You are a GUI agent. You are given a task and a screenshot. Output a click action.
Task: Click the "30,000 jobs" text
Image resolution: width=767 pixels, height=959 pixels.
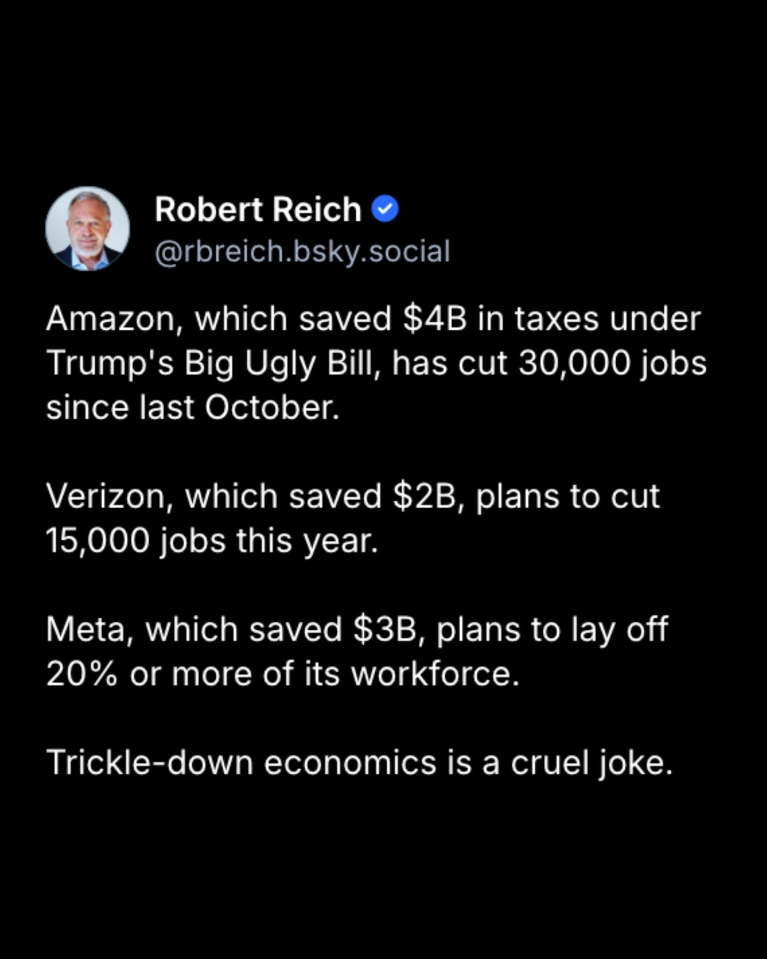pyautogui.click(x=613, y=363)
